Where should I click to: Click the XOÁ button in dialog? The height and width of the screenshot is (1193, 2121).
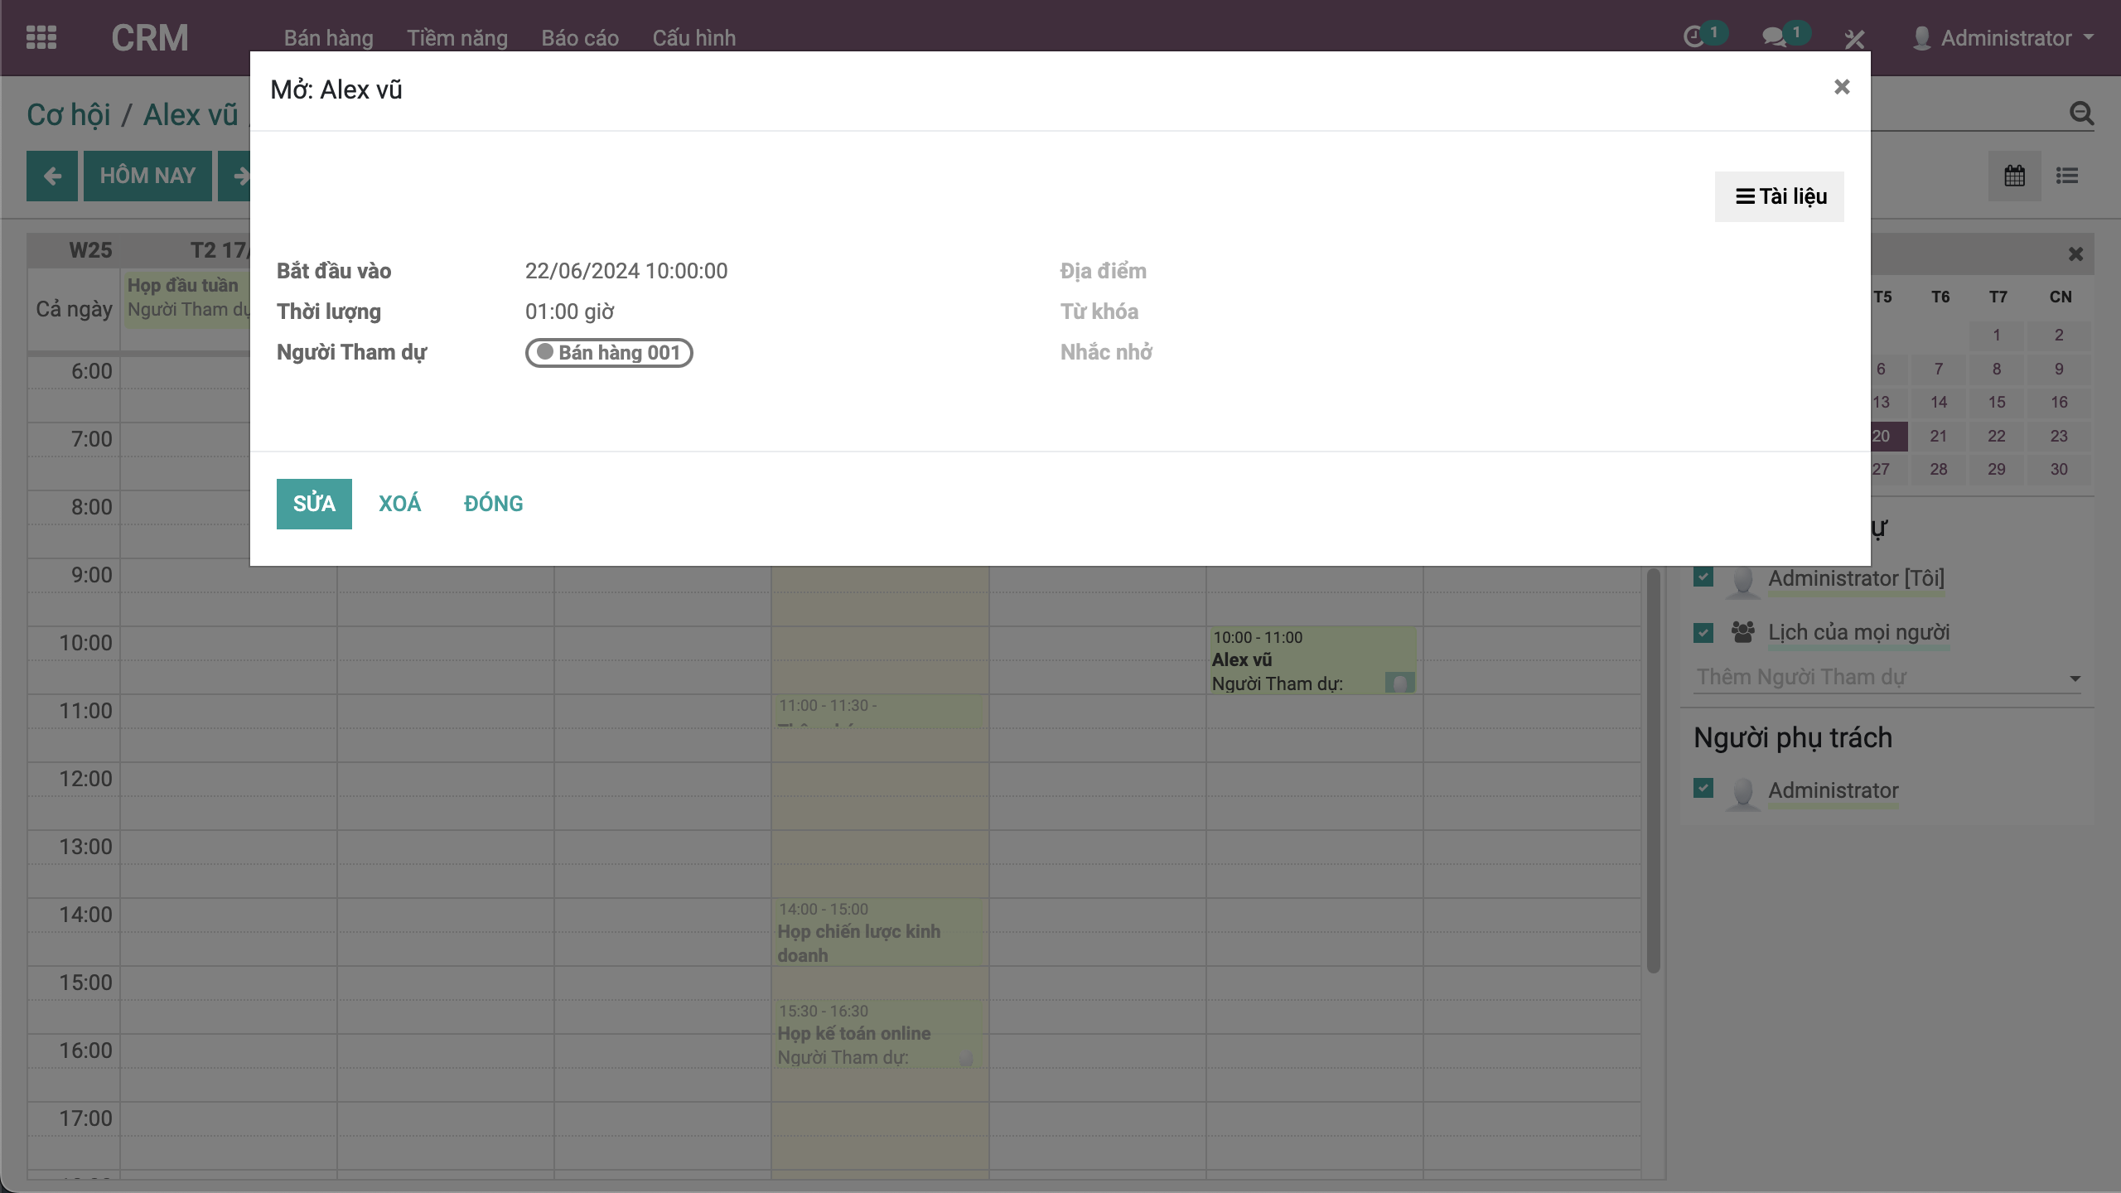click(399, 504)
